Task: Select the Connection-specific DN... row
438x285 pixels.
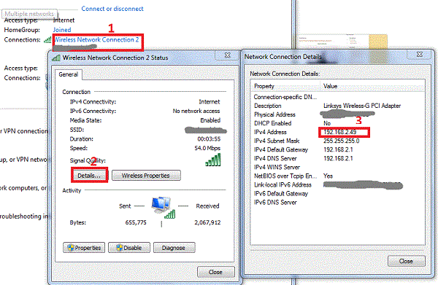Action: click(337, 97)
